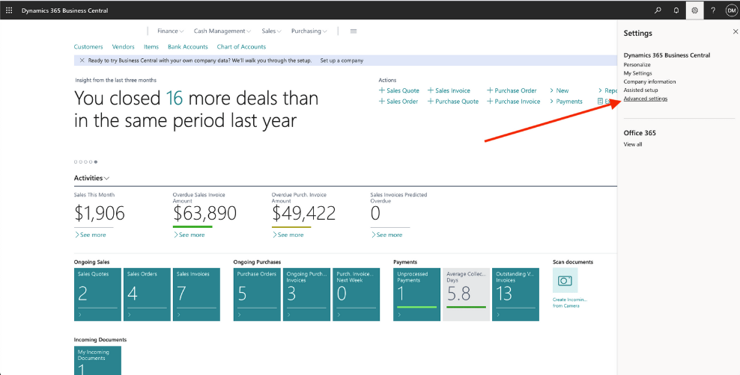The image size is (740, 375).
Task: Open the Sales menu
Action: pyautogui.click(x=271, y=31)
